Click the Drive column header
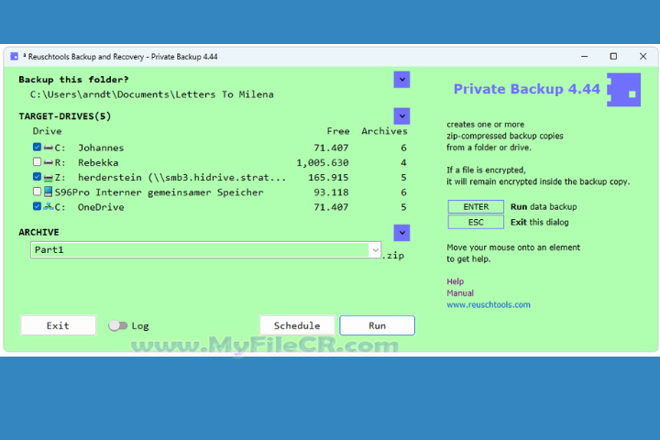 pyautogui.click(x=47, y=131)
